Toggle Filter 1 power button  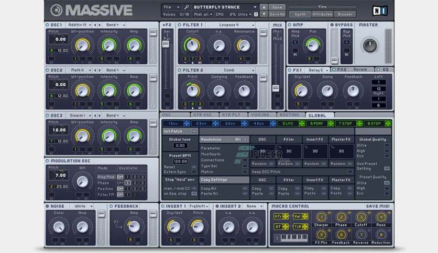[180, 25]
